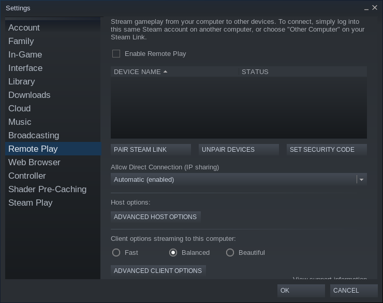Viewport: 383px width, 303px height.
Task: Open Library settings
Action: [x=53, y=81]
